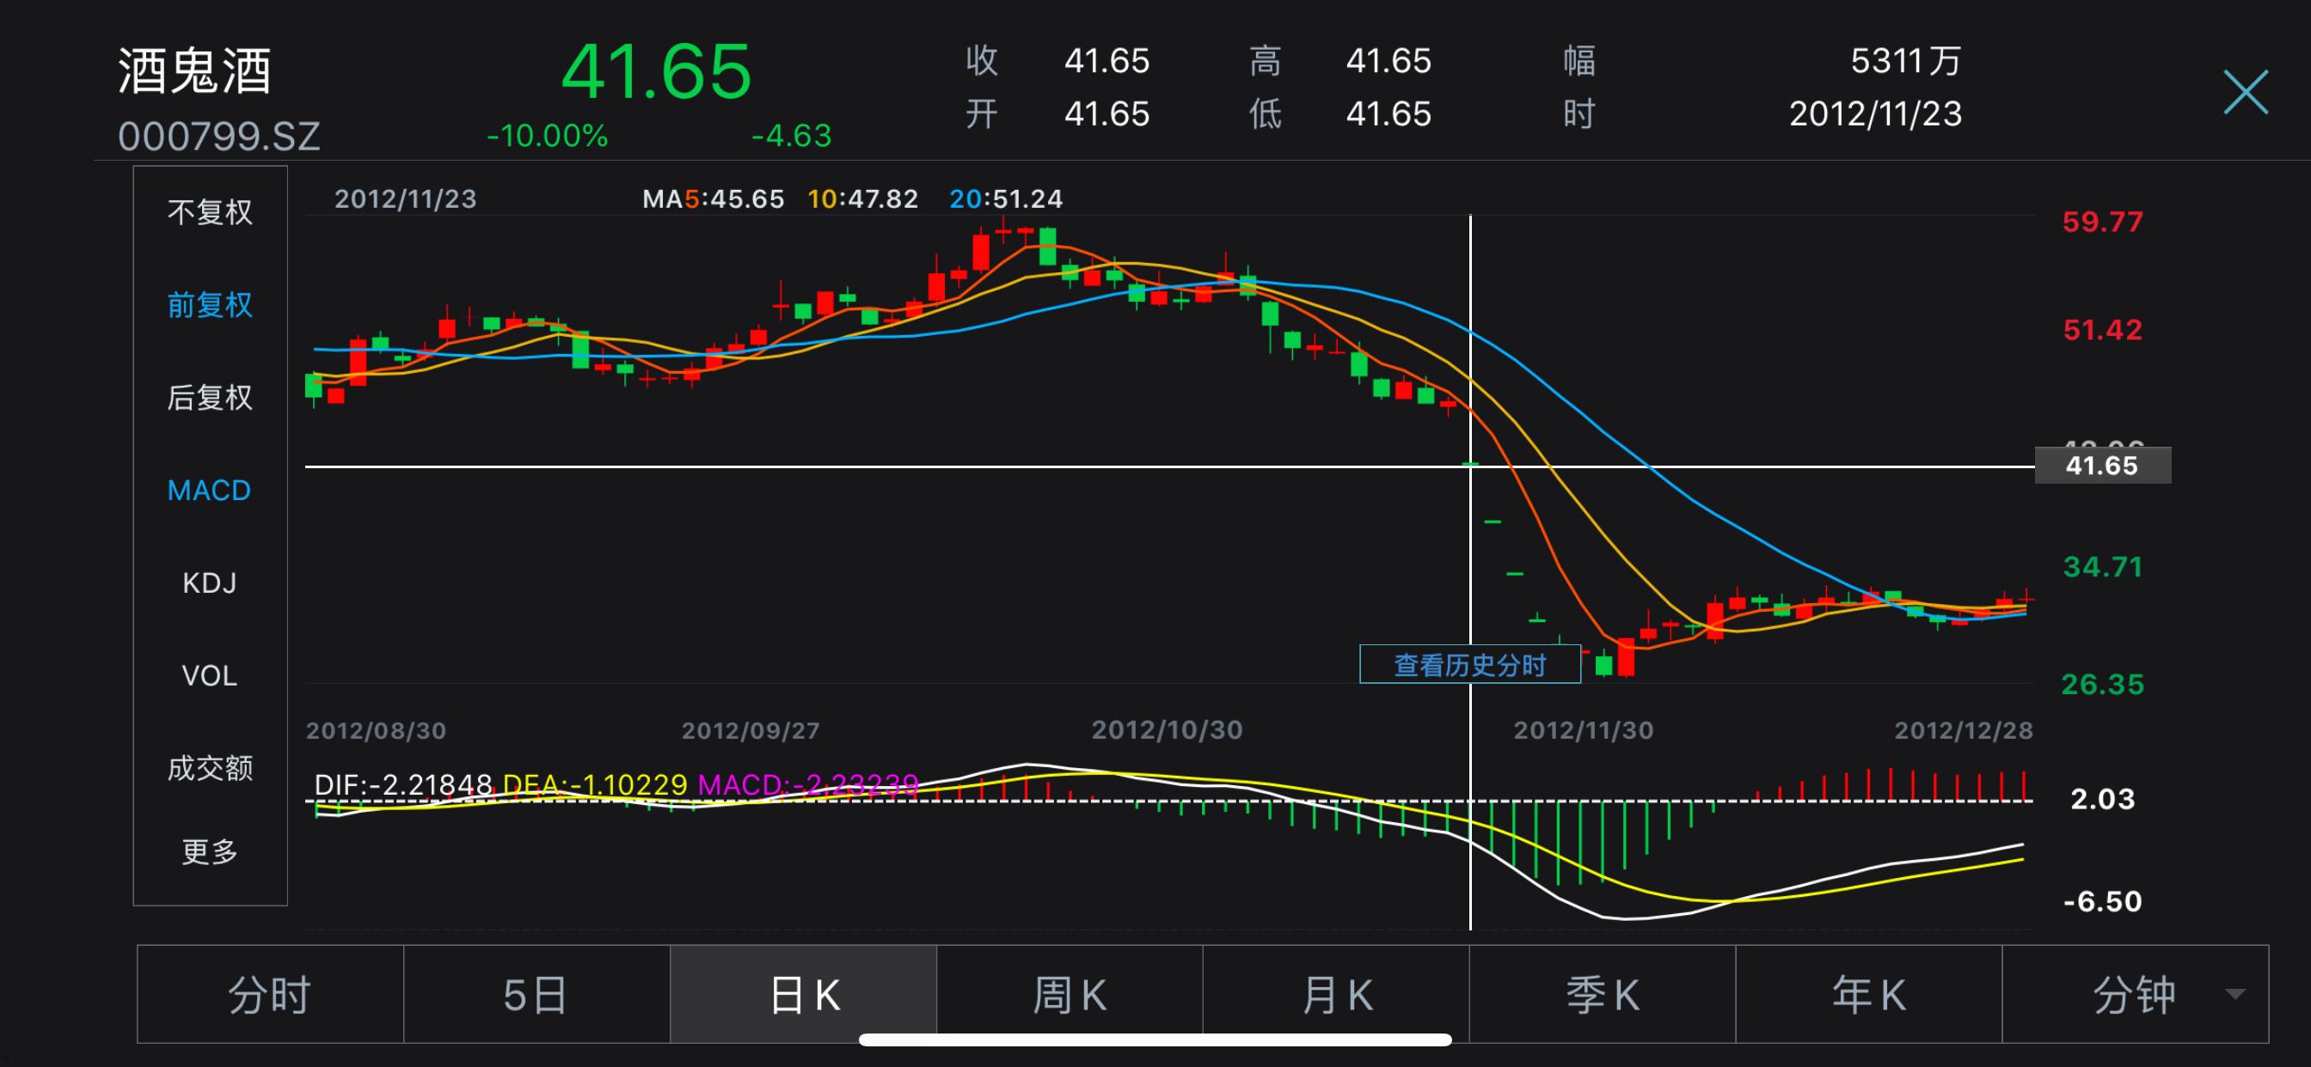Click the 51.42 price axis label
Viewport: 2311px width, 1067px height.
tap(2102, 329)
